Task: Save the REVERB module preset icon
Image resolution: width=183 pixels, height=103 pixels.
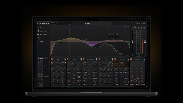Action: pyautogui.click(x=128, y=60)
